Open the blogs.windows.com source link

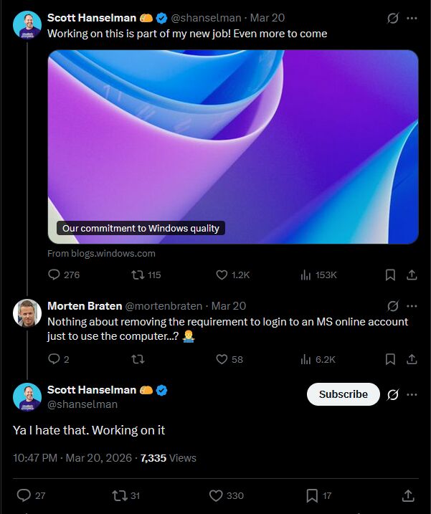click(101, 253)
